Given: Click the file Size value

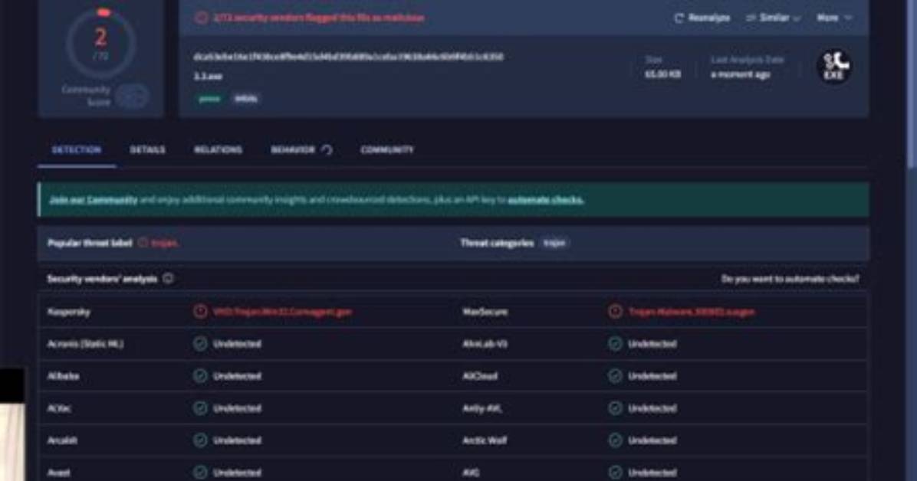Looking at the screenshot, I should 662,74.
